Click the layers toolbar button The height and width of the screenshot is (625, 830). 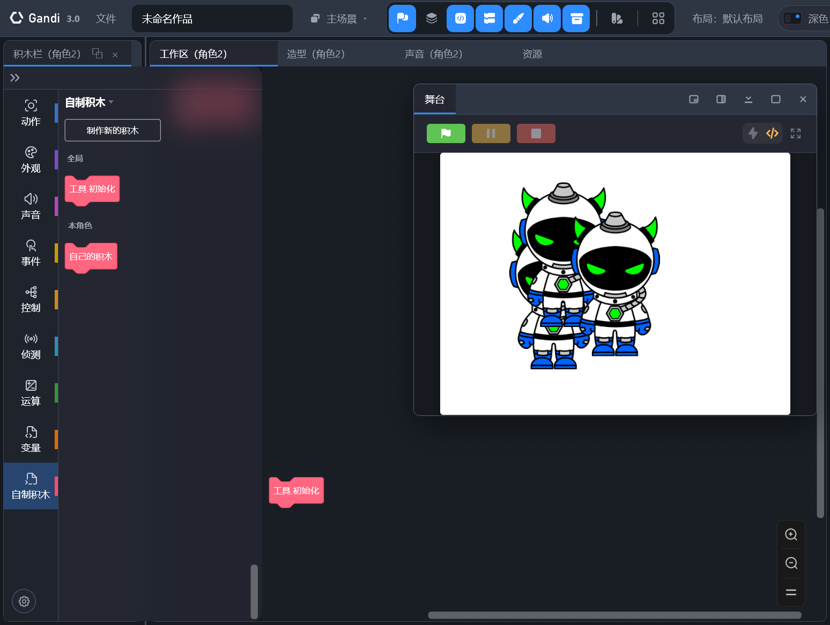(432, 19)
